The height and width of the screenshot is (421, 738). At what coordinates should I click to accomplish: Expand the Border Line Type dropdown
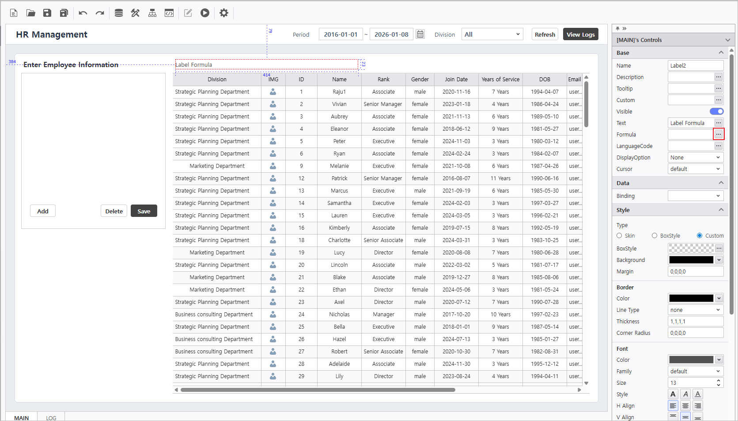coord(695,310)
